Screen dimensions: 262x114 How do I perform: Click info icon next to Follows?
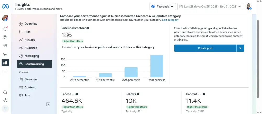(138, 94)
